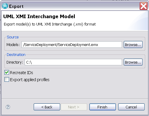Close the Export dialog with the red X
Viewport: 149px width, 116px height.
tap(143, 6)
